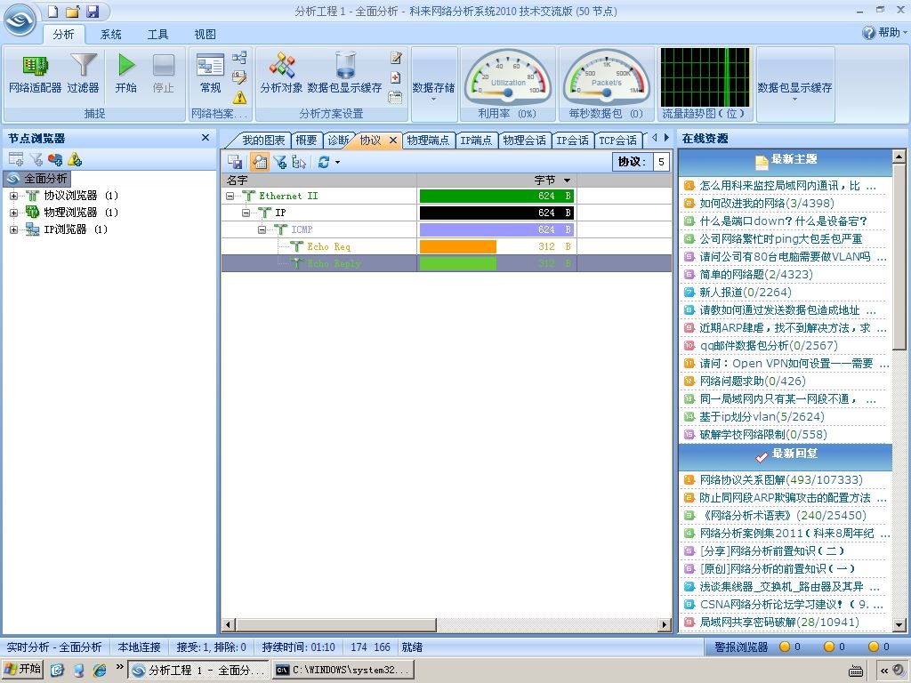Open link 局域网共享密码破解(28/10941)
This screenshot has height=683, width=911.
[x=779, y=622]
